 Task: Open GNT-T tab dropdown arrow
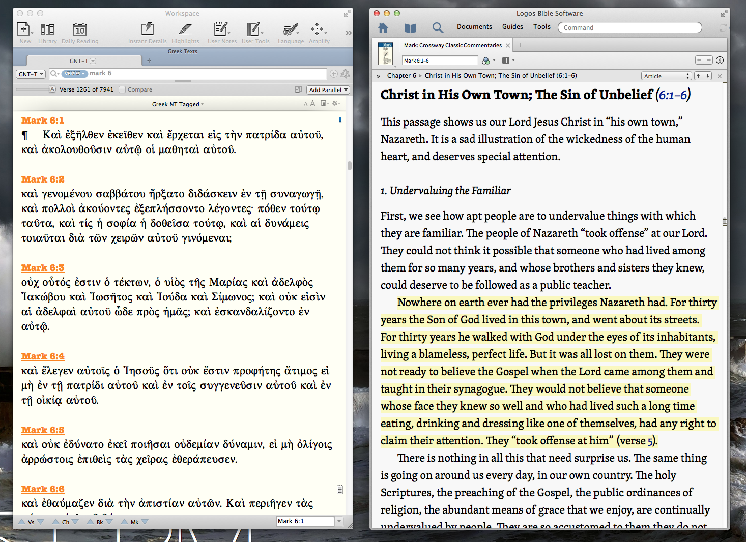point(93,61)
